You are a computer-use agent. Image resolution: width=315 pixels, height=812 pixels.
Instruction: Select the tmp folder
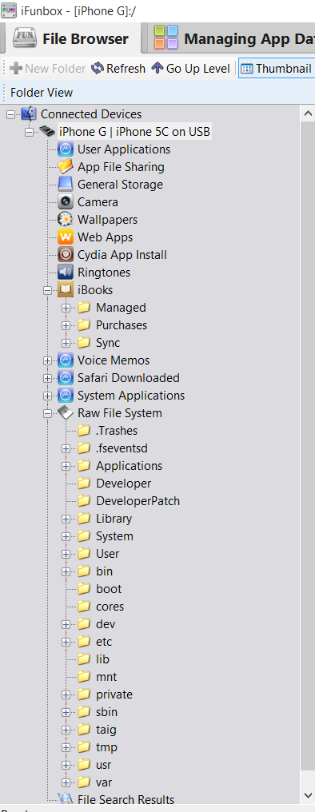tap(106, 748)
